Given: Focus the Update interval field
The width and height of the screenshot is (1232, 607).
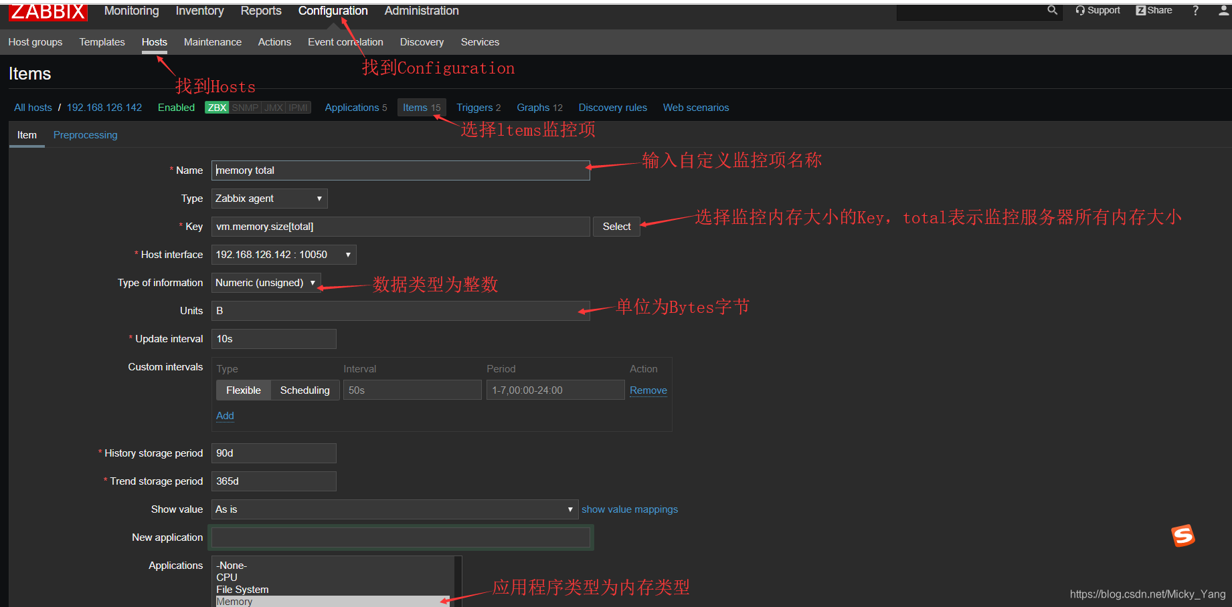Looking at the screenshot, I should (274, 339).
